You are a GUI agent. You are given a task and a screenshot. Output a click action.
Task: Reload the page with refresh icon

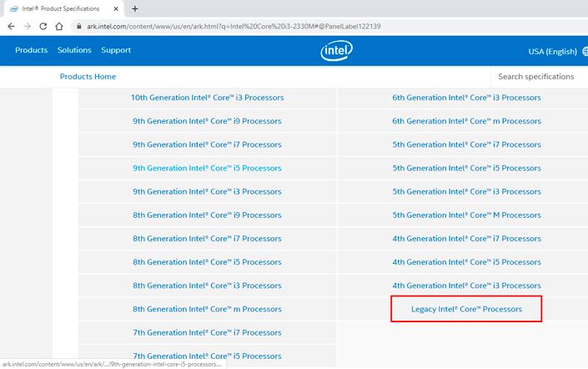pyautogui.click(x=43, y=26)
